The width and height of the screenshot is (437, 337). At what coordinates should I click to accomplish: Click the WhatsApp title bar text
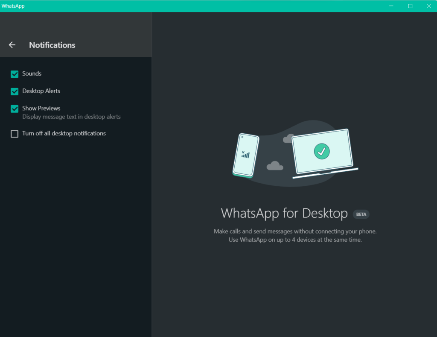13,6
